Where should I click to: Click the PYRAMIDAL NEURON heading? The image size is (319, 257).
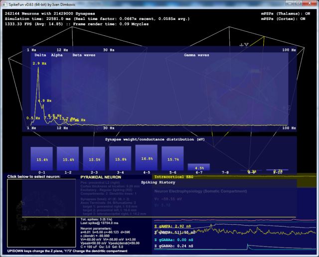click(x=101, y=177)
